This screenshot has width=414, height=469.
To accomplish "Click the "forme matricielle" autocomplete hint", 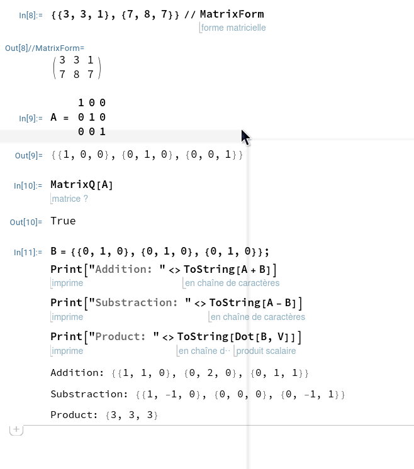I will tap(233, 28).
